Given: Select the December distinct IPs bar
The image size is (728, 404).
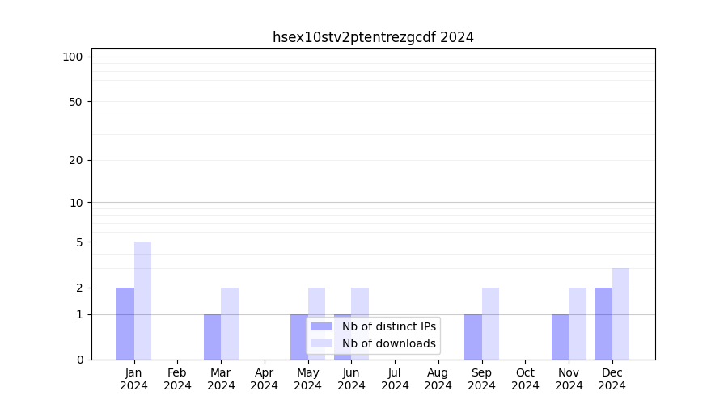Looking at the screenshot, I should [603, 323].
